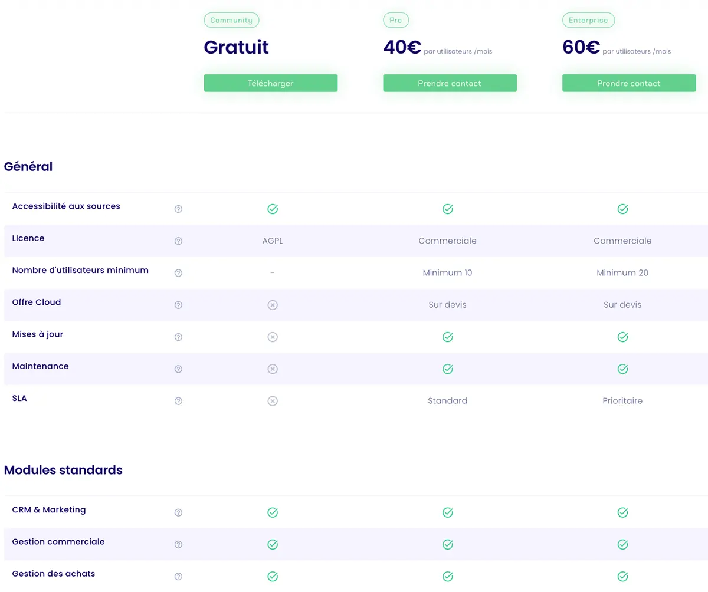Click the help icon beside Licence row
This screenshot has width=708, height=592.
pyautogui.click(x=178, y=241)
